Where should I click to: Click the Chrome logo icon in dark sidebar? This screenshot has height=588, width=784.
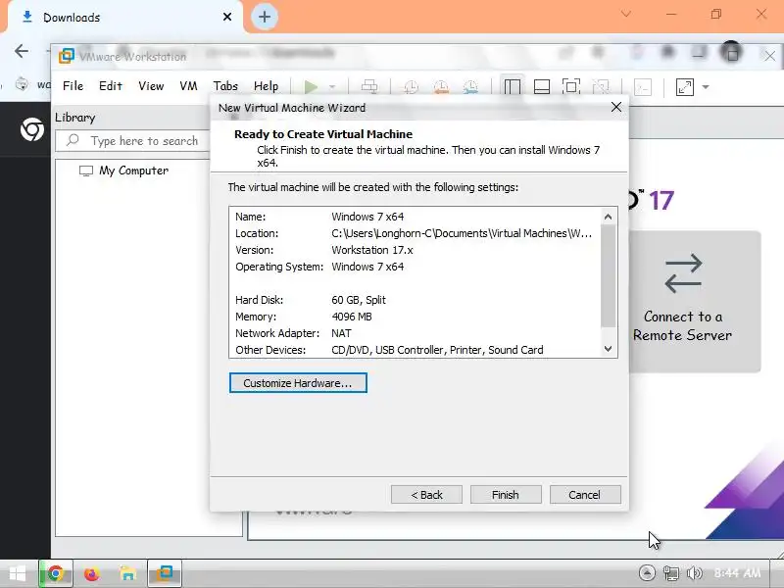pyautogui.click(x=32, y=129)
